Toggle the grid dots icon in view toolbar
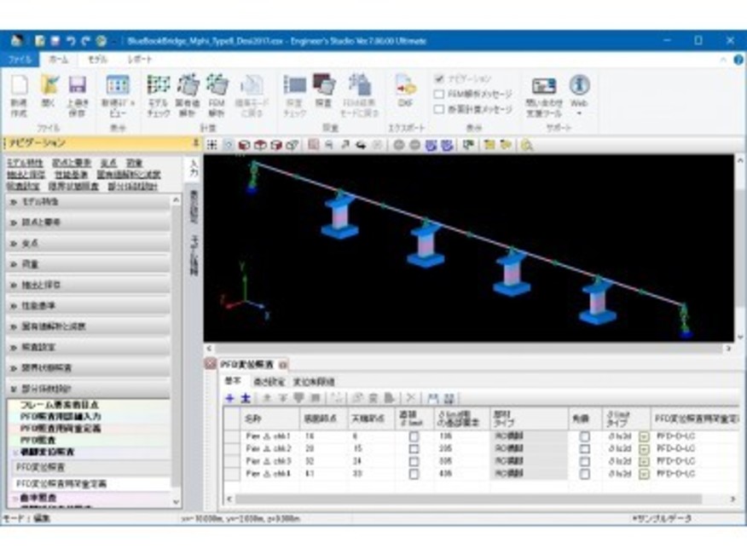 point(212,145)
